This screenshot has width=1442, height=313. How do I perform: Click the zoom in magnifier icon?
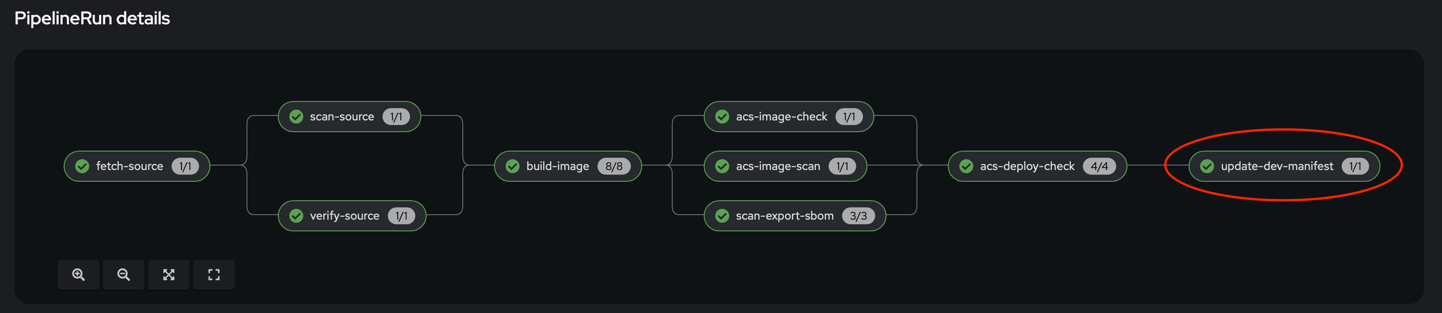tap(79, 274)
